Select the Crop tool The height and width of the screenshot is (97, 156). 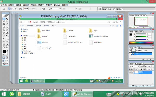tap(4, 24)
